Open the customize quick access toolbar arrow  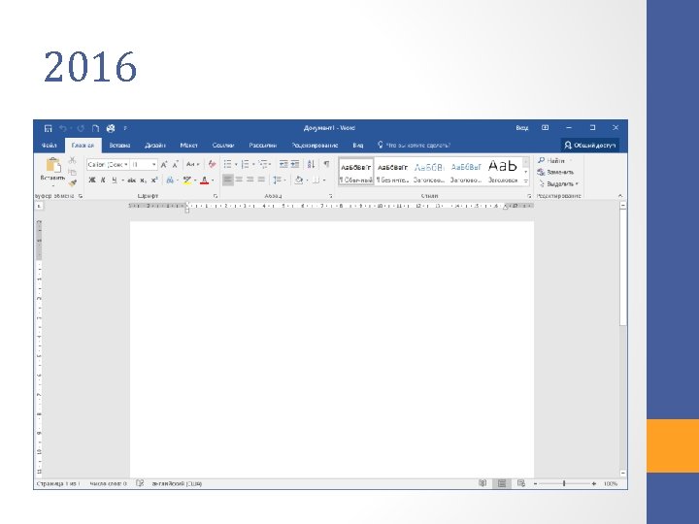[x=125, y=128]
